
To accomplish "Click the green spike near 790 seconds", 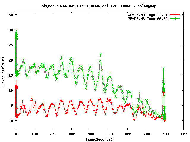I will (x=163, y=68).
